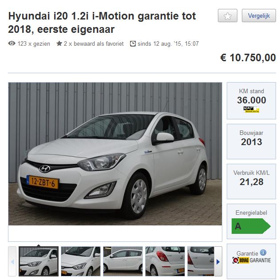This screenshot has height=280, width=280.
Task: Click the green energy label A badge
Action: click(x=251, y=226)
